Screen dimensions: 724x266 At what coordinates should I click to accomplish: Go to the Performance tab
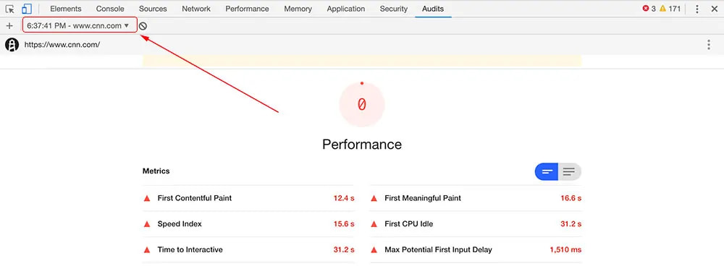[x=247, y=9]
